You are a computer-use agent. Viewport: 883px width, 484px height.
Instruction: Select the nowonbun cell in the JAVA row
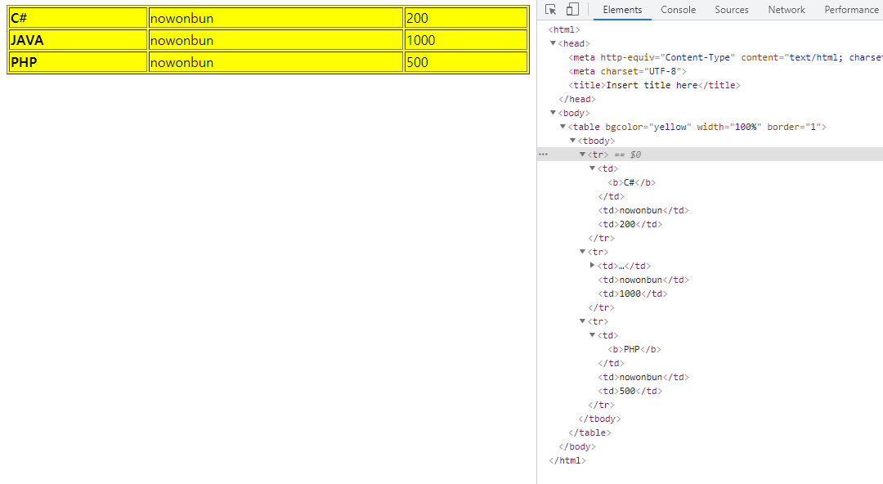pyautogui.click(x=276, y=40)
